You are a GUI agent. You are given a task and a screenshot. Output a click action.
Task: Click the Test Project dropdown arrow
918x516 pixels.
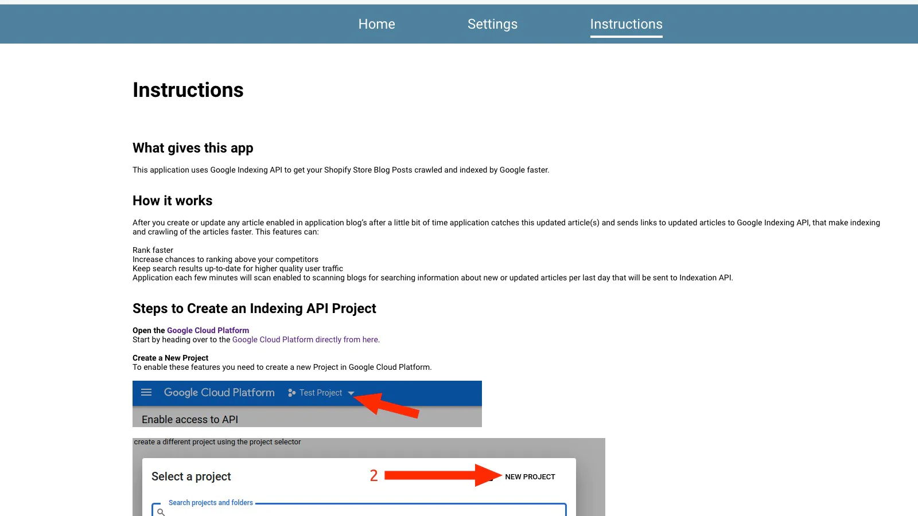click(x=351, y=393)
